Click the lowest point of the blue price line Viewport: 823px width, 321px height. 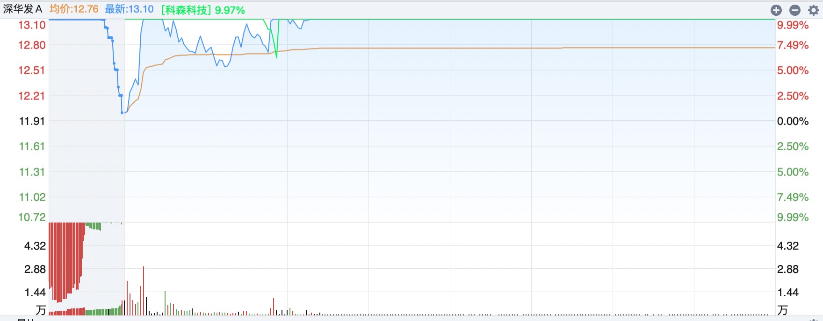123,112
